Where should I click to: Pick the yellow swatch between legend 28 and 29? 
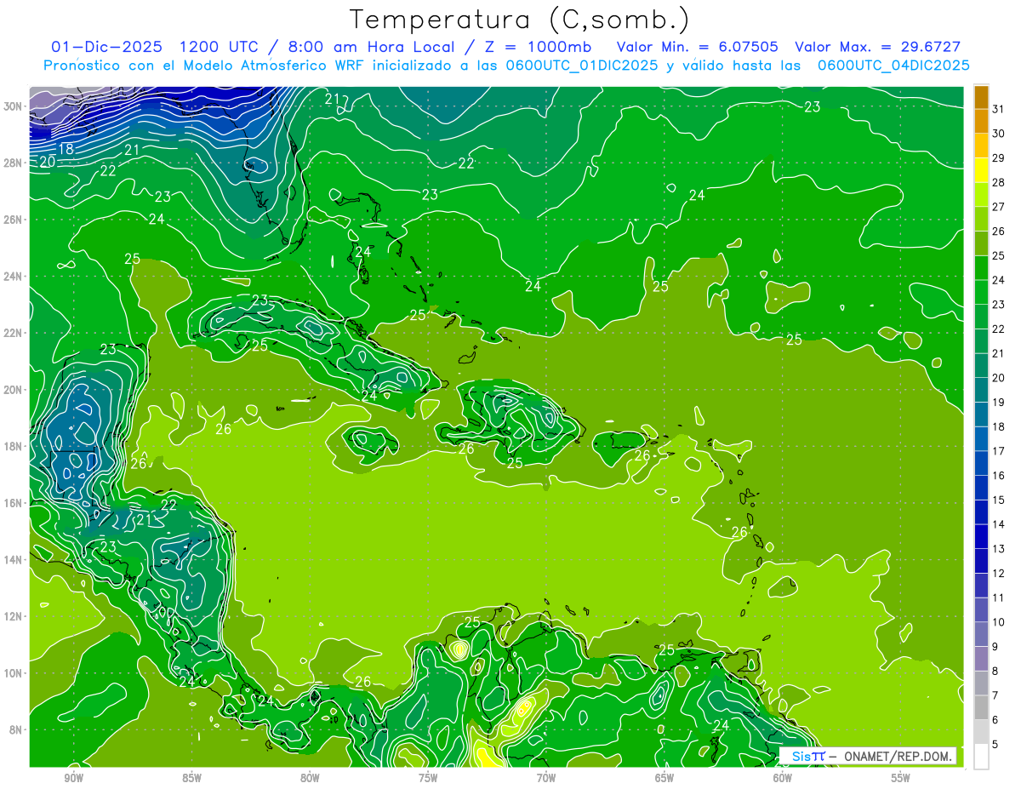coord(981,170)
